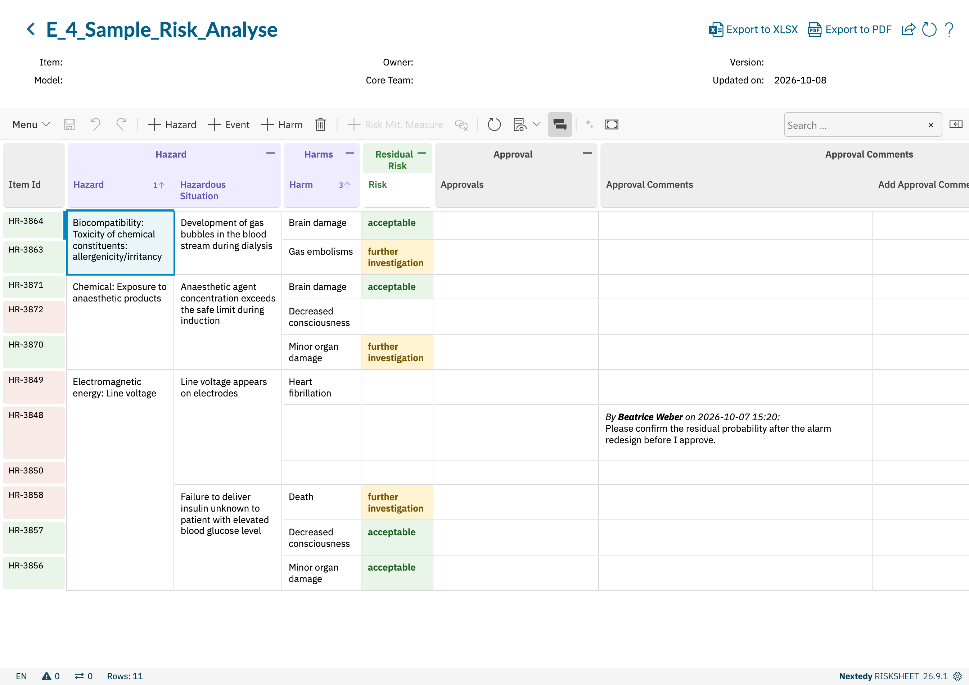
Task: Export the risksheet to PDF
Action: point(849,30)
